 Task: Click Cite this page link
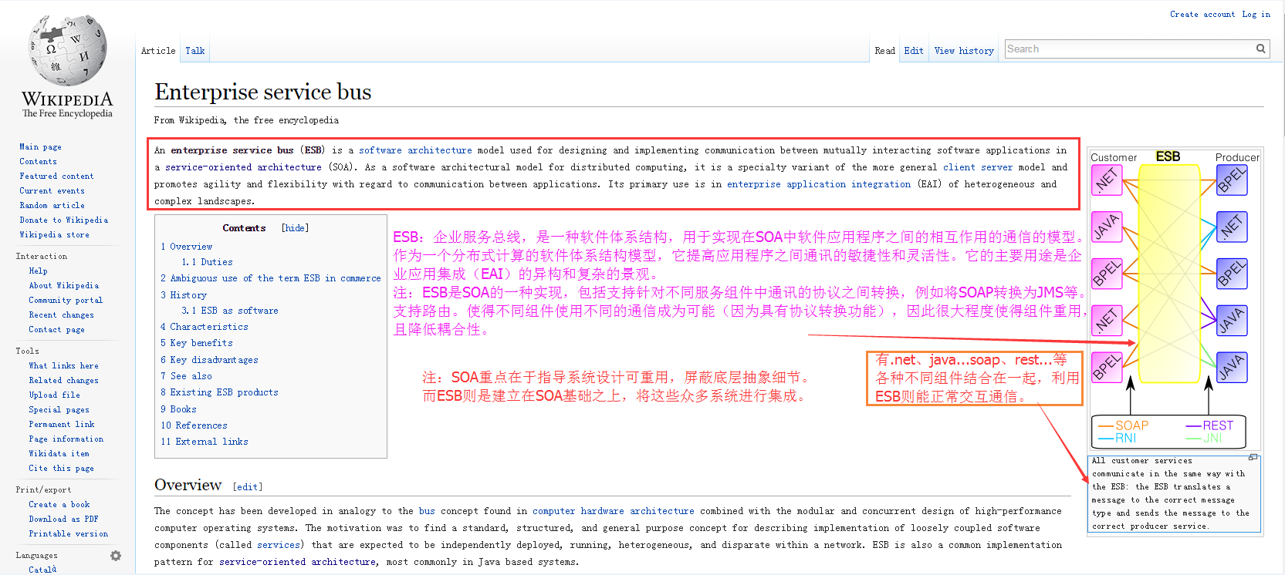(x=61, y=469)
